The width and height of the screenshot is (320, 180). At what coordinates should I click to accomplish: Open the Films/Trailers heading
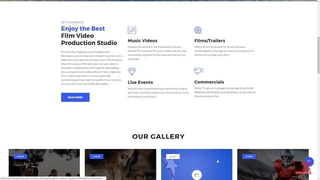(209, 40)
